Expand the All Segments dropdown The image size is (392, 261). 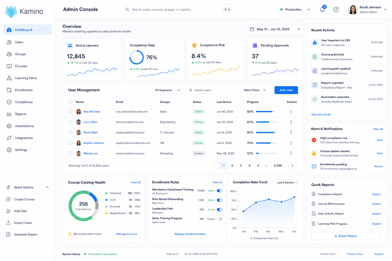[x=167, y=90]
